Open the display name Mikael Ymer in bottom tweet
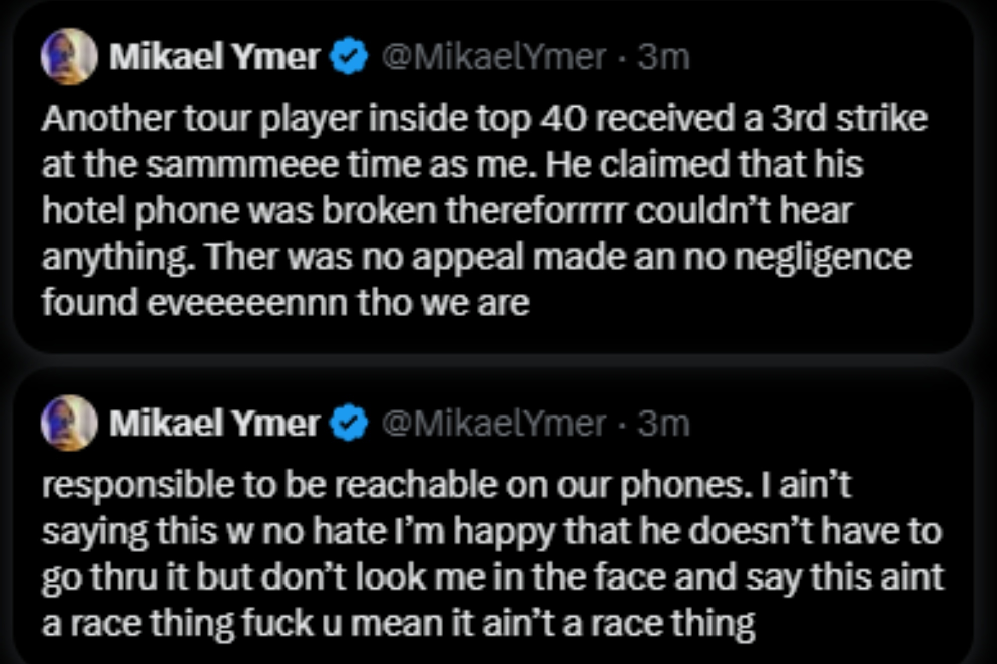The height and width of the screenshot is (664, 997). click(215, 423)
